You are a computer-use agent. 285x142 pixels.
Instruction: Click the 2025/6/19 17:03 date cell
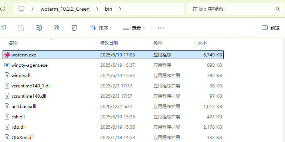118,55
